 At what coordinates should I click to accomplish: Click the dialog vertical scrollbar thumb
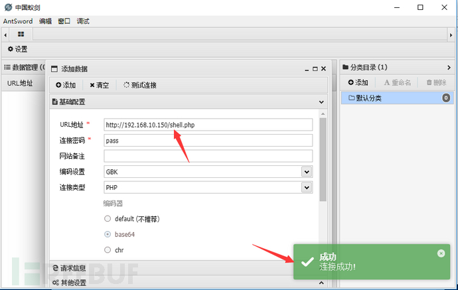pyautogui.click(x=323, y=159)
